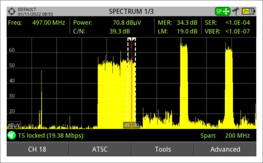The height and width of the screenshot is (163, 263).
Task: Click the green TS locked checkmark icon
Action: click(11, 135)
